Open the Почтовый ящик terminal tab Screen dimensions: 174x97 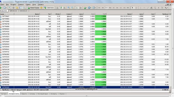(43, 94)
